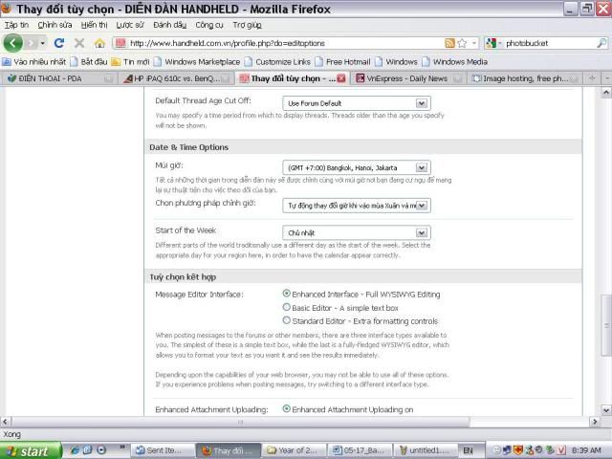
Task: Open Start of the Week dropdown
Action: (x=356, y=232)
